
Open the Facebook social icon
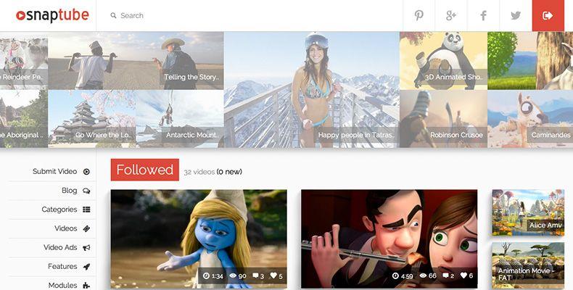[x=483, y=16]
